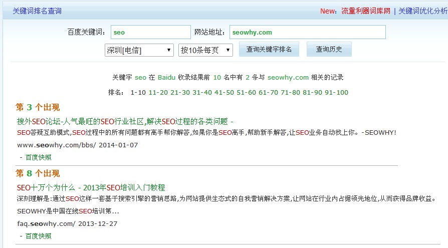Click the 排名 label before ranges

click(116, 93)
